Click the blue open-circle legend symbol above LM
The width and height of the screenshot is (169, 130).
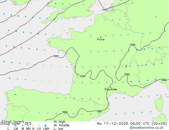[15, 125]
